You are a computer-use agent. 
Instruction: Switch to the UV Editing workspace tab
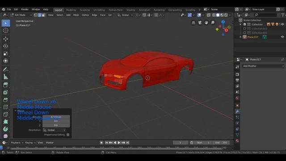99,10
